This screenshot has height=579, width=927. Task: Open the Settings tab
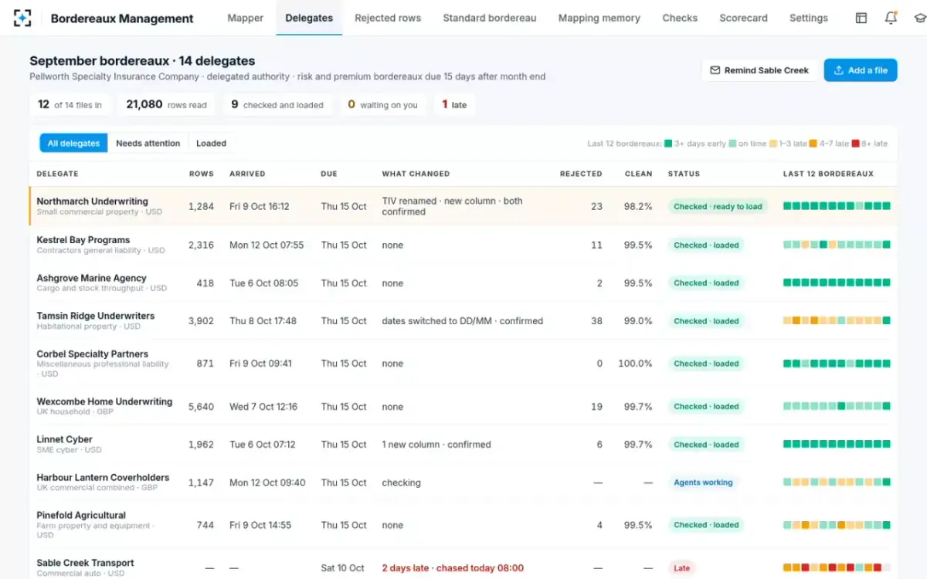[x=809, y=18]
